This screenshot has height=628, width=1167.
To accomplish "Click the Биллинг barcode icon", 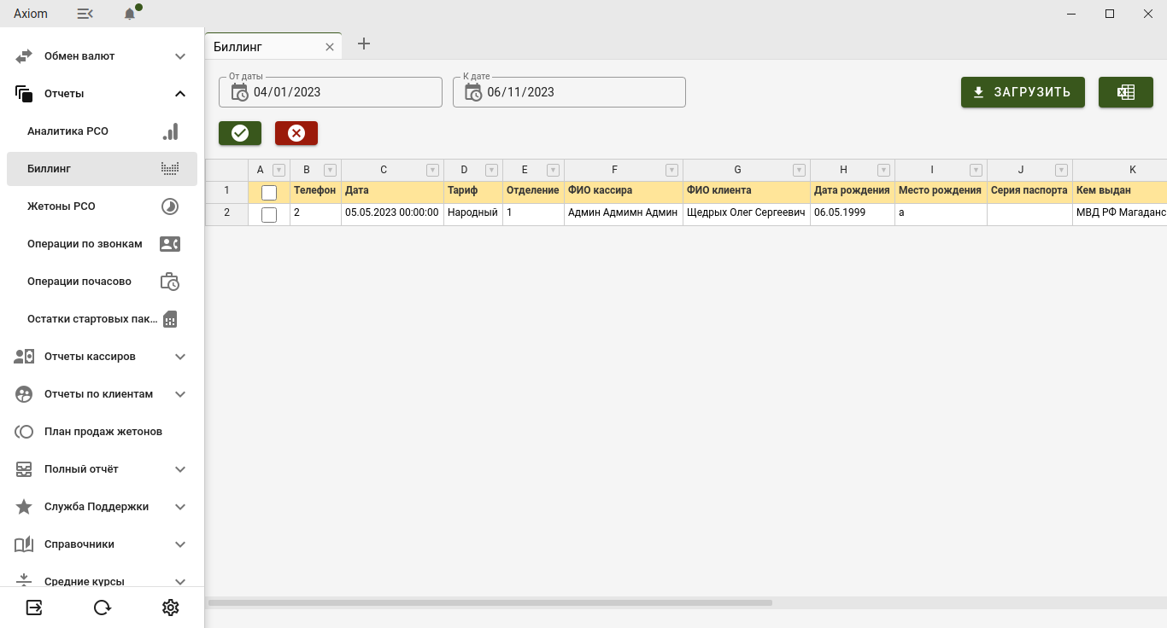I will click(x=170, y=169).
